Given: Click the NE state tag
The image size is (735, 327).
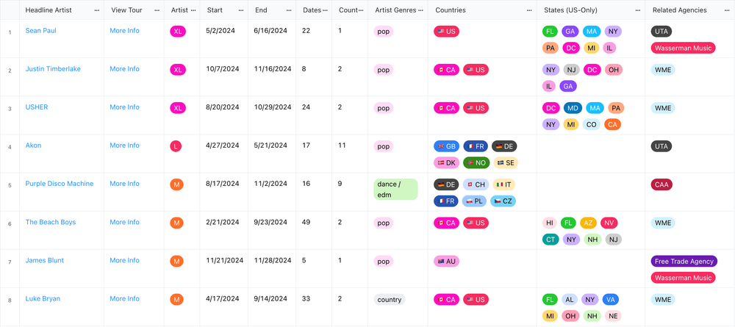Looking at the screenshot, I should pyautogui.click(x=613, y=316).
